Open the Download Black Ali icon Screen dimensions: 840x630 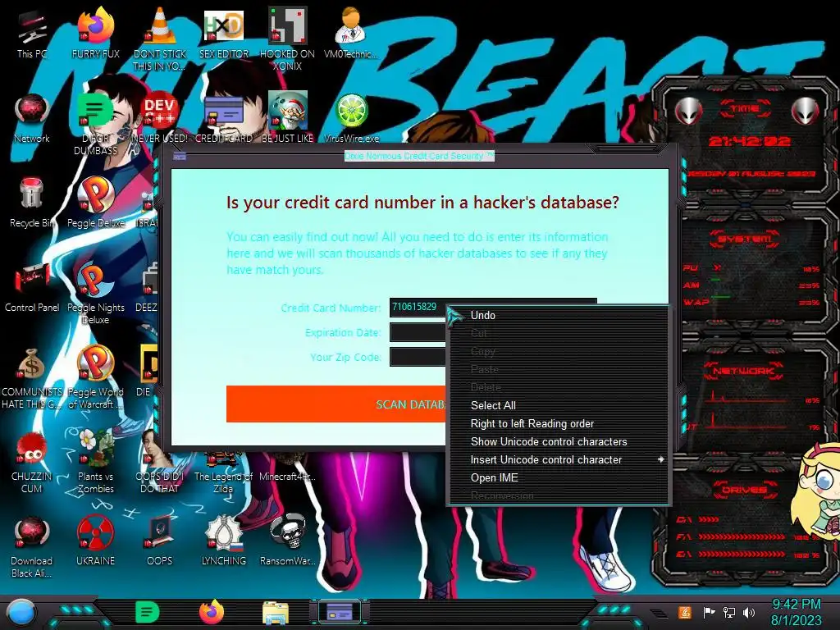point(32,546)
